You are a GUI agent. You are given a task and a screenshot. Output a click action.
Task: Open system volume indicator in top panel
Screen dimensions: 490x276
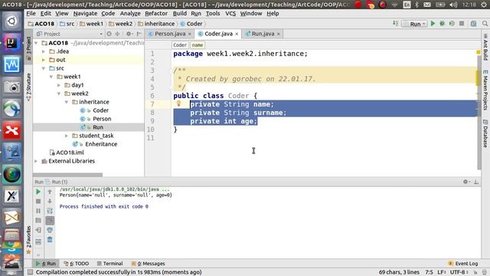pos(453,5)
